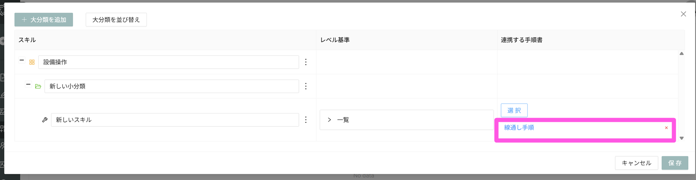Expand the 一覧 level criteria list
Image resolution: width=696 pixels, height=180 pixels.
coord(329,120)
